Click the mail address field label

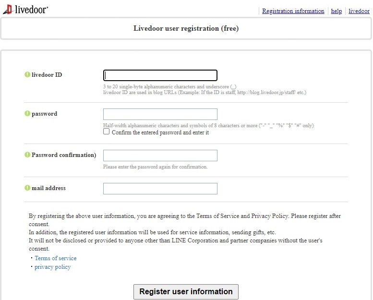click(x=48, y=188)
